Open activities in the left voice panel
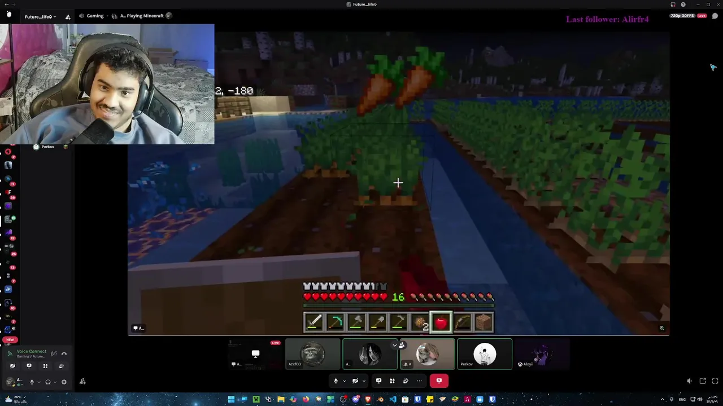 [x=45, y=366]
